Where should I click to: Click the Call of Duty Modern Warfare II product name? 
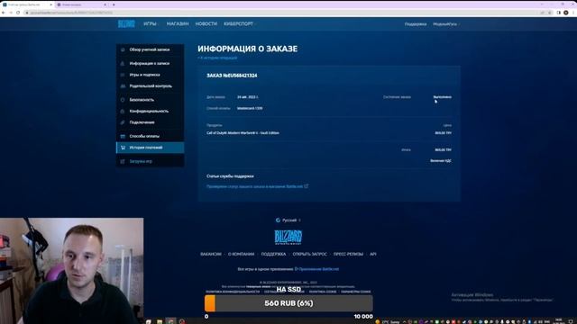(x=243, y=133)
